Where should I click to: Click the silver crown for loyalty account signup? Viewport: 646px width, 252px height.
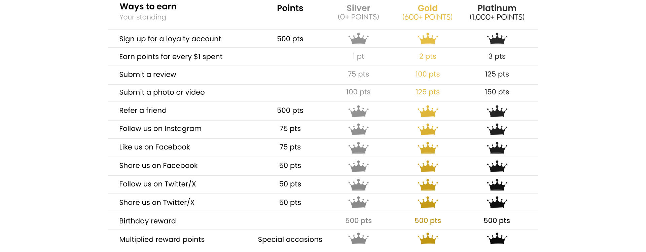(358, 39)
